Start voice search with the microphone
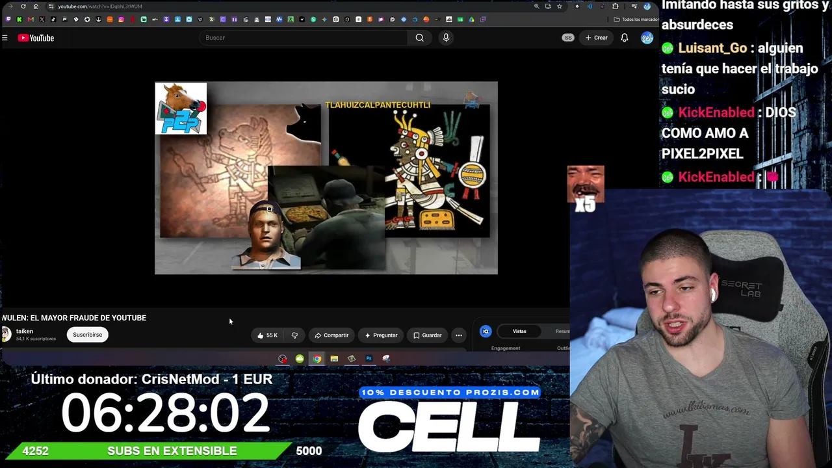 pyautogui.click(x=446, y=38)
